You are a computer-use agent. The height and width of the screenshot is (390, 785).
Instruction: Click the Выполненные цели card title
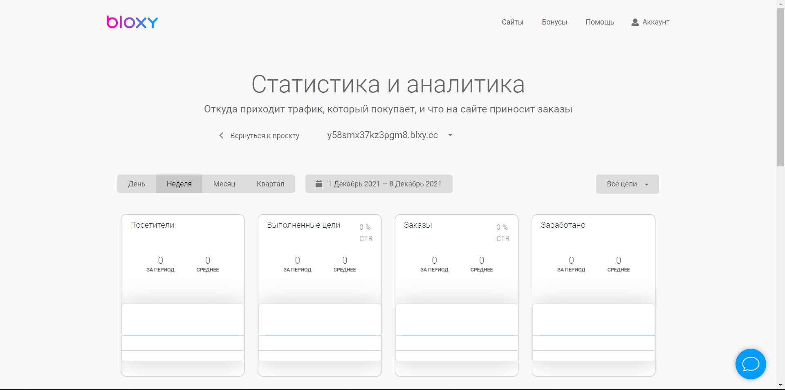click(x=303, y=225)
